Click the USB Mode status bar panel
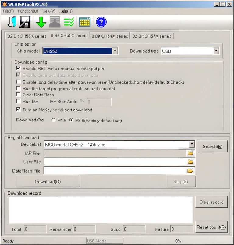 105,241
